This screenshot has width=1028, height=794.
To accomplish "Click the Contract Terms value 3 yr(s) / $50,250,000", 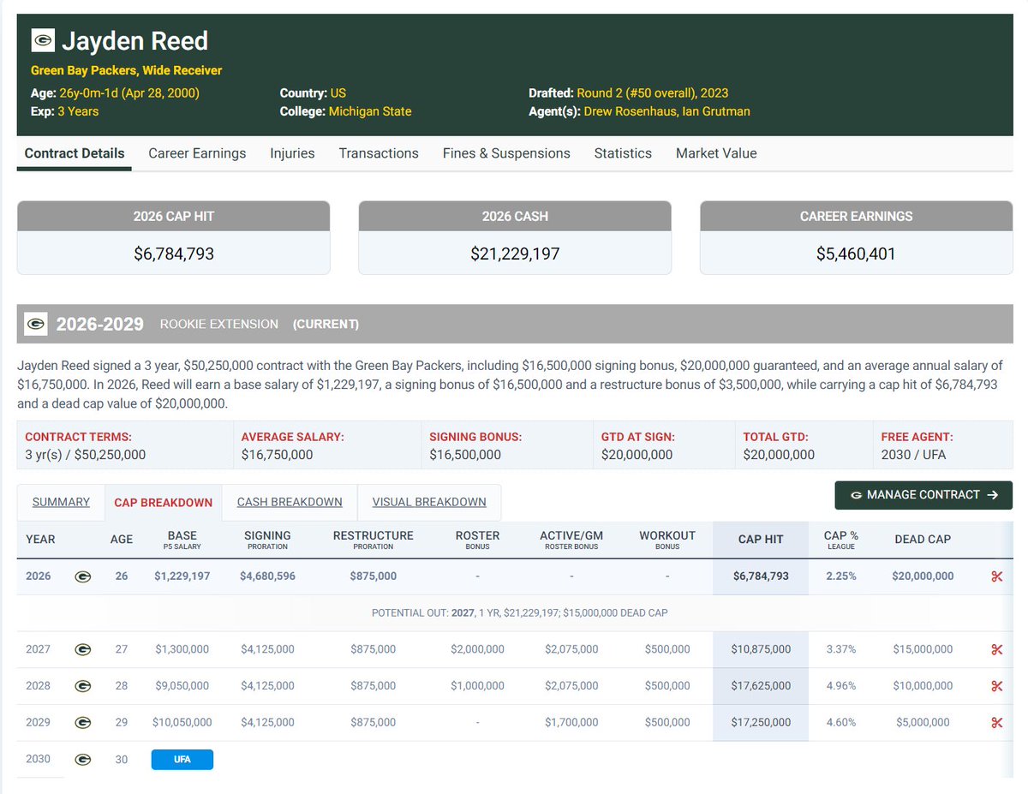I will [86, 455].
